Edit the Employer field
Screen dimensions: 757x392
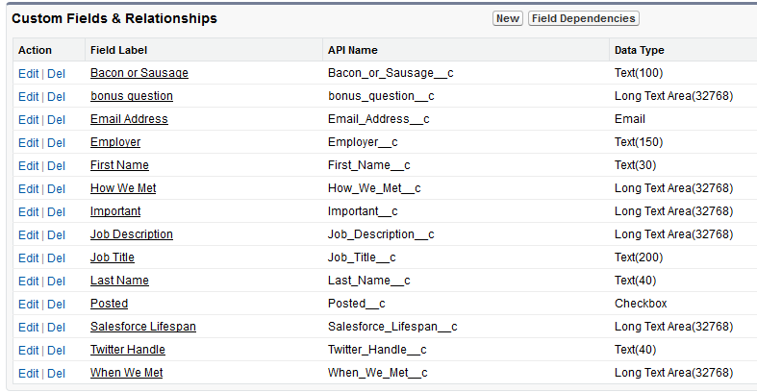click(29, 143)
